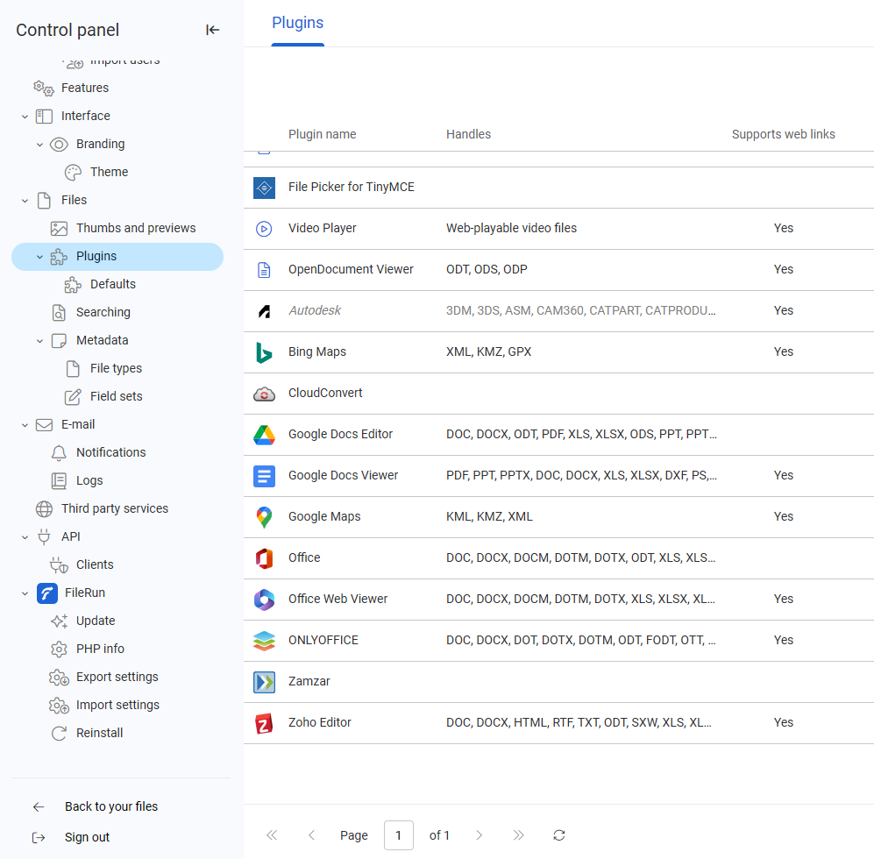The height and width of the screenshot is (859, 874).
Task: Click the Branding eye icon
Action: [59, 145]
